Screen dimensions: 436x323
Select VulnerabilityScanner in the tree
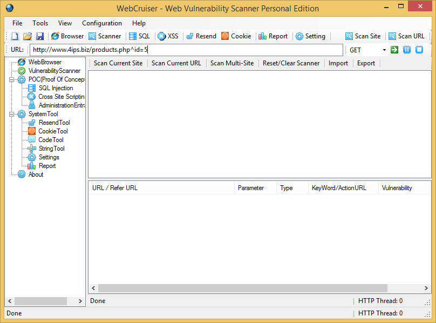pos(54,71)
